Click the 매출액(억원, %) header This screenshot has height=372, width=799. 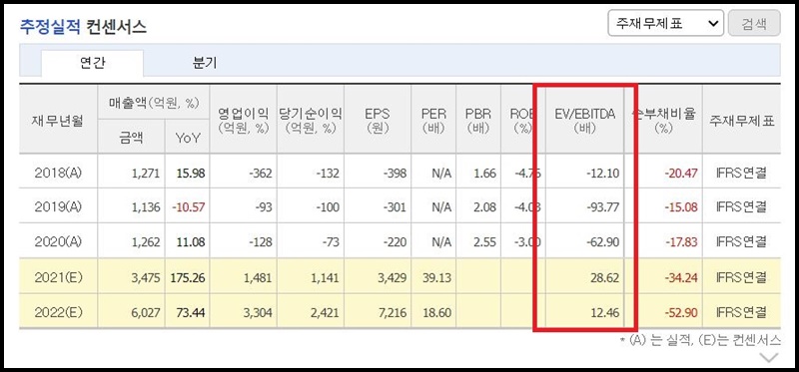(x=154, y=104)
